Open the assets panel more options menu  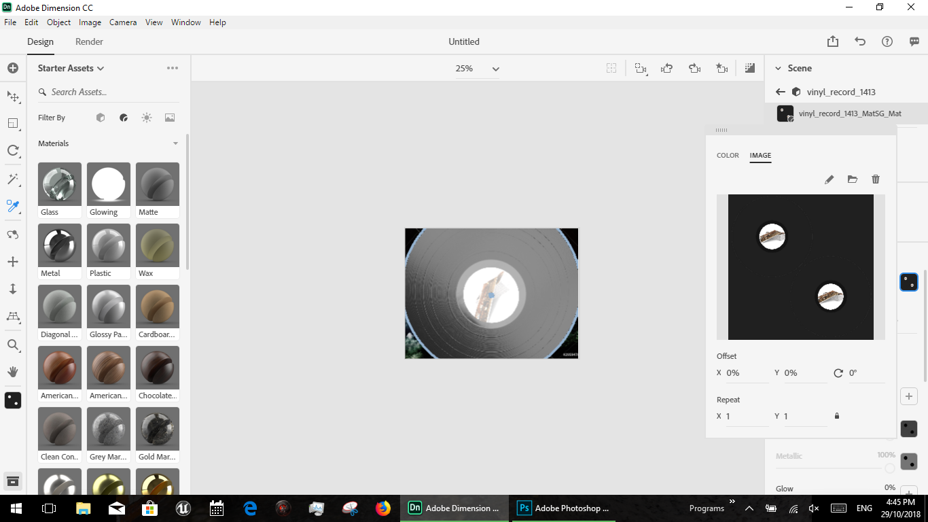click(173, 68)
